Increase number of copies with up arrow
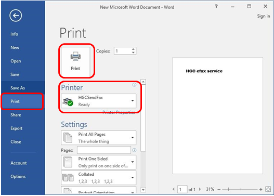This screenshot has height=196, width=274. coord(133,49)
